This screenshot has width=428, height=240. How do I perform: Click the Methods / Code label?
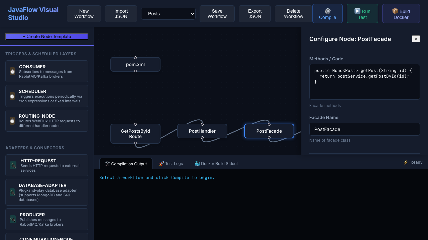click(x=326, y=59)
